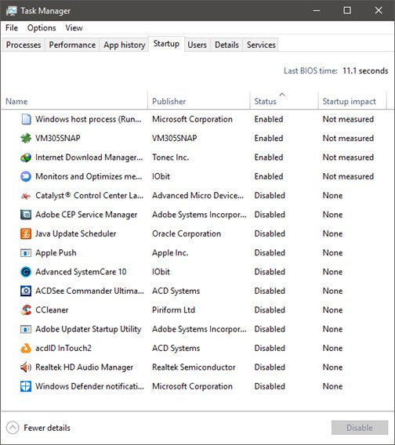The width and height of the screenshot is (395, 445).
Task: Open the File menu
Action: (12, 28)
